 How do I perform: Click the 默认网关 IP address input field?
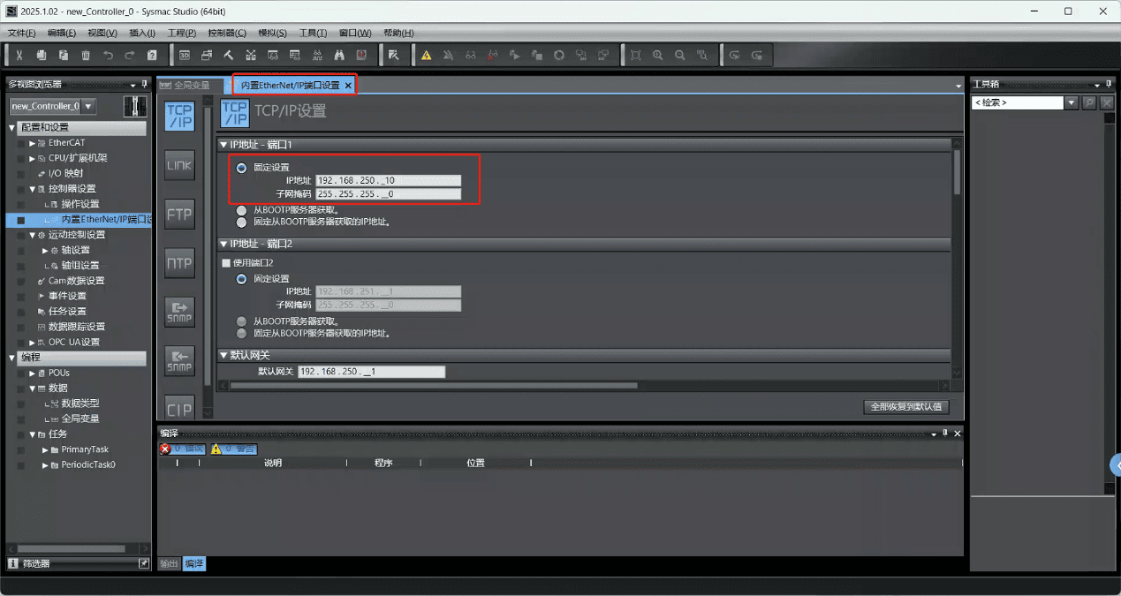(x=371, y=371)
